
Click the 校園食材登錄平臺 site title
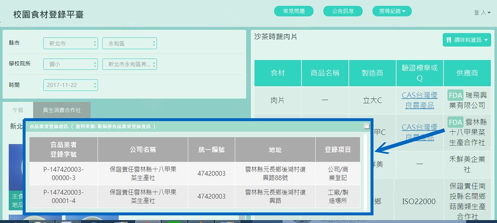pyautogui.click(x=49, y=15)
